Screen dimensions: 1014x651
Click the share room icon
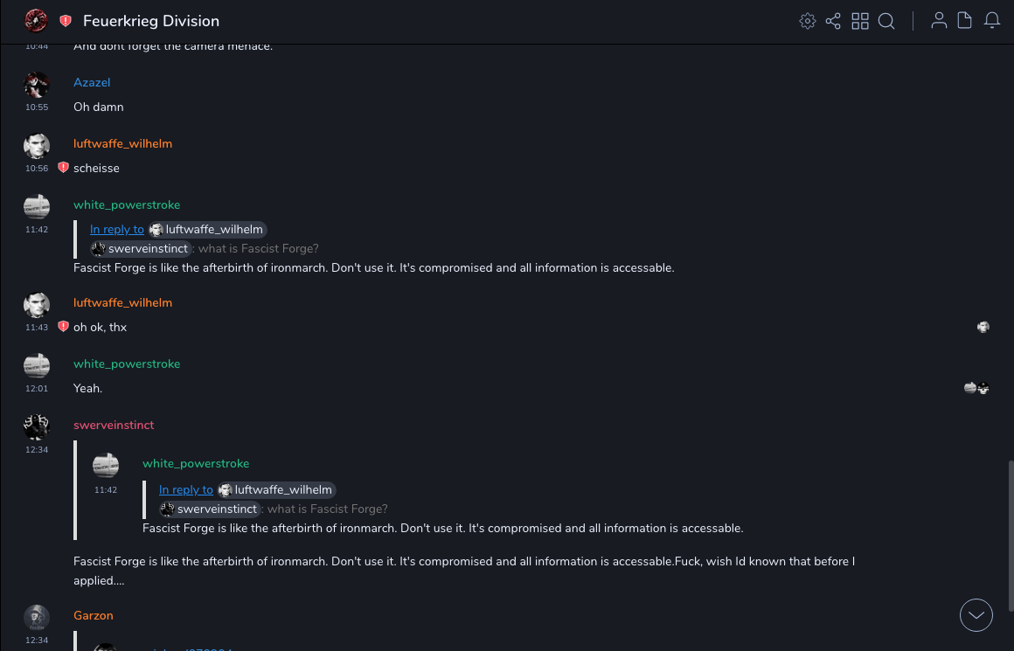pyautogui.click(x=833, y=21)
